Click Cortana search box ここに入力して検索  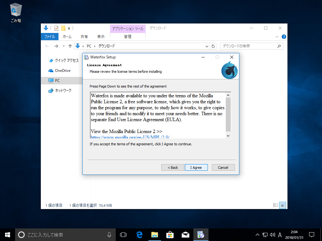coord(65,235)
